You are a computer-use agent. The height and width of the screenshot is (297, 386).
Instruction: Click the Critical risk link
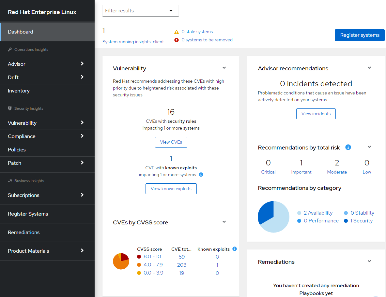pyautogui.click(x=268, y=172)
